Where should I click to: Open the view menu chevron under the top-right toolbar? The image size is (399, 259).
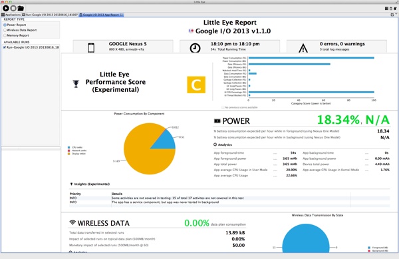click(x=396, y=14)
